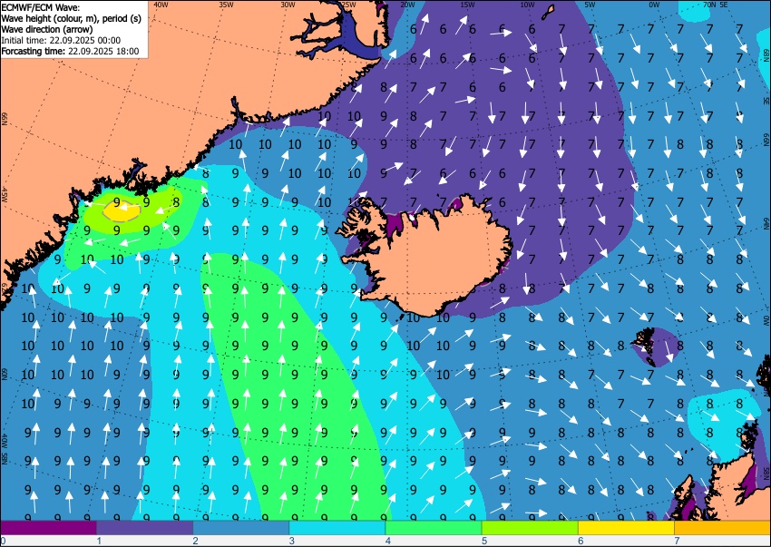Click the blue 2–3 m legend swatch
This screenshot has height=547, width=771.
tap(241, 528)
